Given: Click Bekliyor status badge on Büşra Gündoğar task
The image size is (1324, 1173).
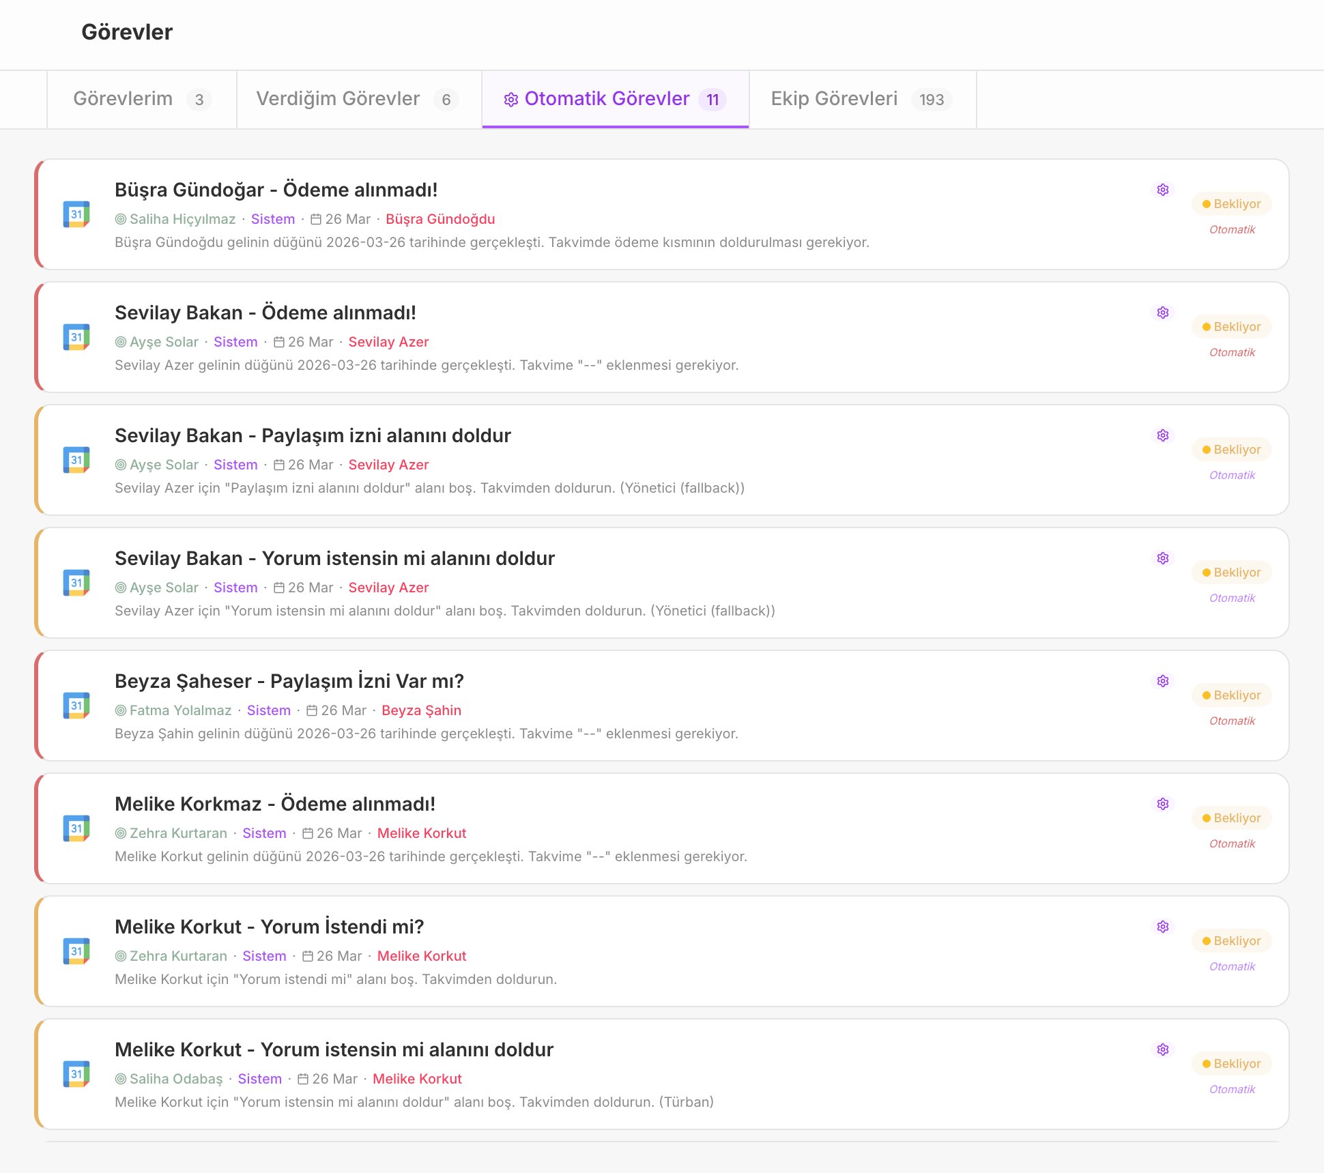Looking at the screenshot, I should 1231,204.
